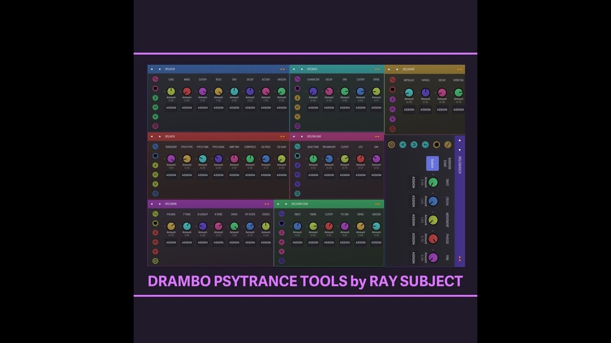
Task: Click the clock icon in the ACID rack
Action: [x=155, y=126]
